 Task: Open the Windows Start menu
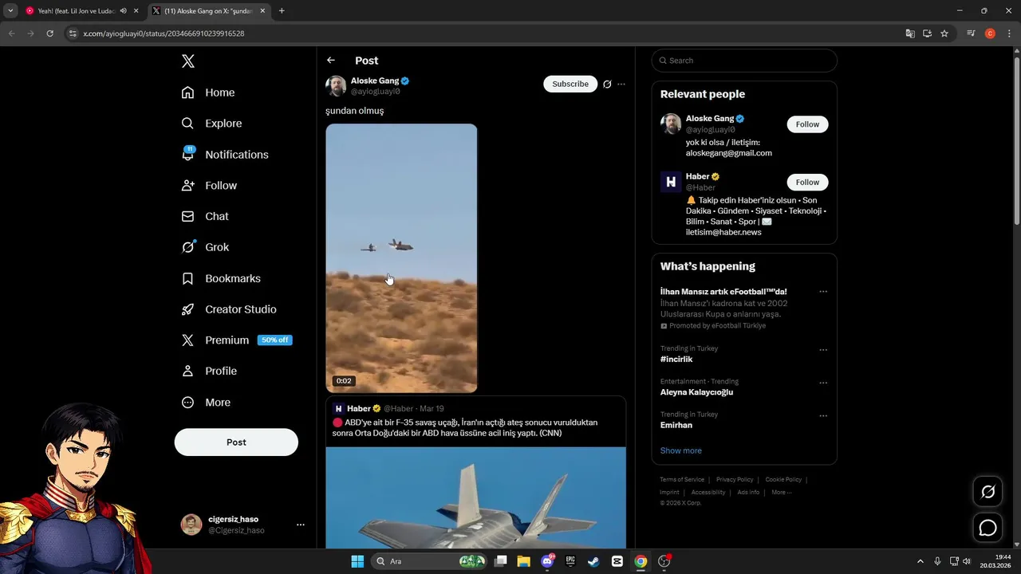click(357, 561)
